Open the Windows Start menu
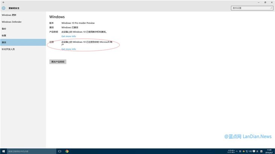The image size is (275, 154). [x=3, y=151]
